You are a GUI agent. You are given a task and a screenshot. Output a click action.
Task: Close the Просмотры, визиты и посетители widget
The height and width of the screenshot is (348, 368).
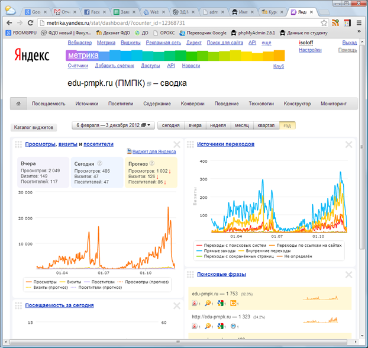click(x=177, y=144)
